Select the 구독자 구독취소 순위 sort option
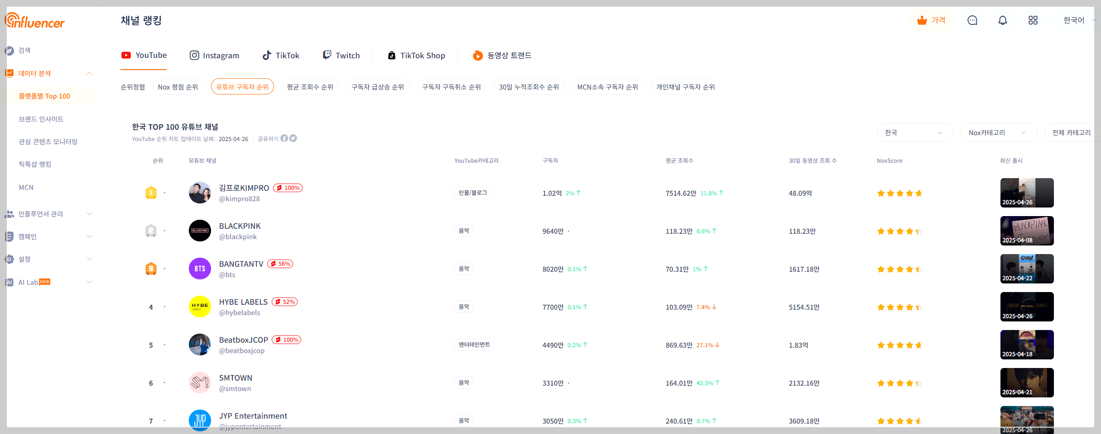The height and width of the screenshot is (434, 1101). coord(452,87)
